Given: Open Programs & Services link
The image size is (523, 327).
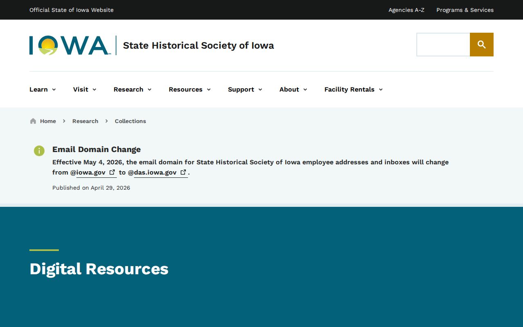Looking at the screenshot, I should (x=465, y=10).
